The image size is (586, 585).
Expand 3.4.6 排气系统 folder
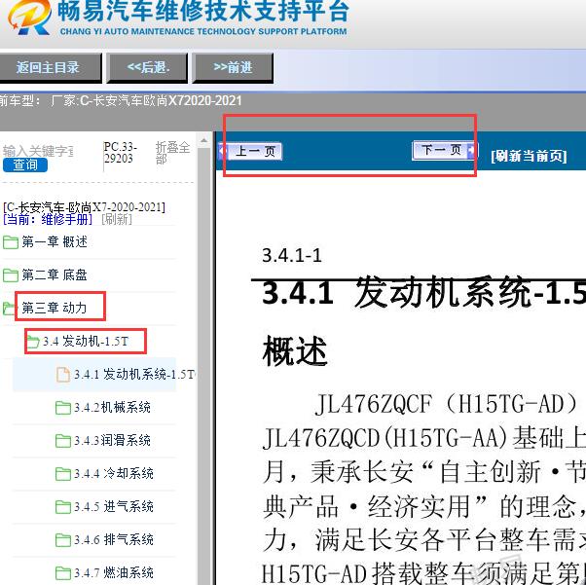(114, 540)
